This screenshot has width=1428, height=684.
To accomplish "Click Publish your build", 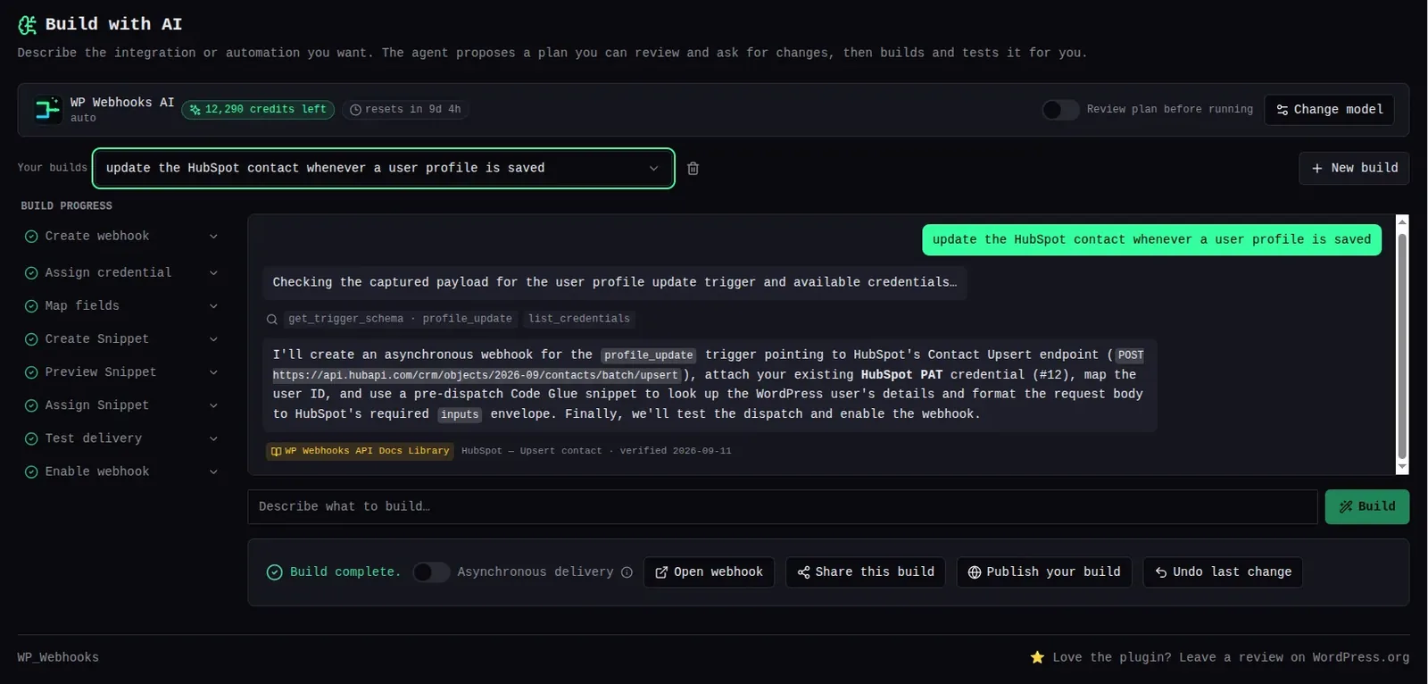I will coord(1043,572).
